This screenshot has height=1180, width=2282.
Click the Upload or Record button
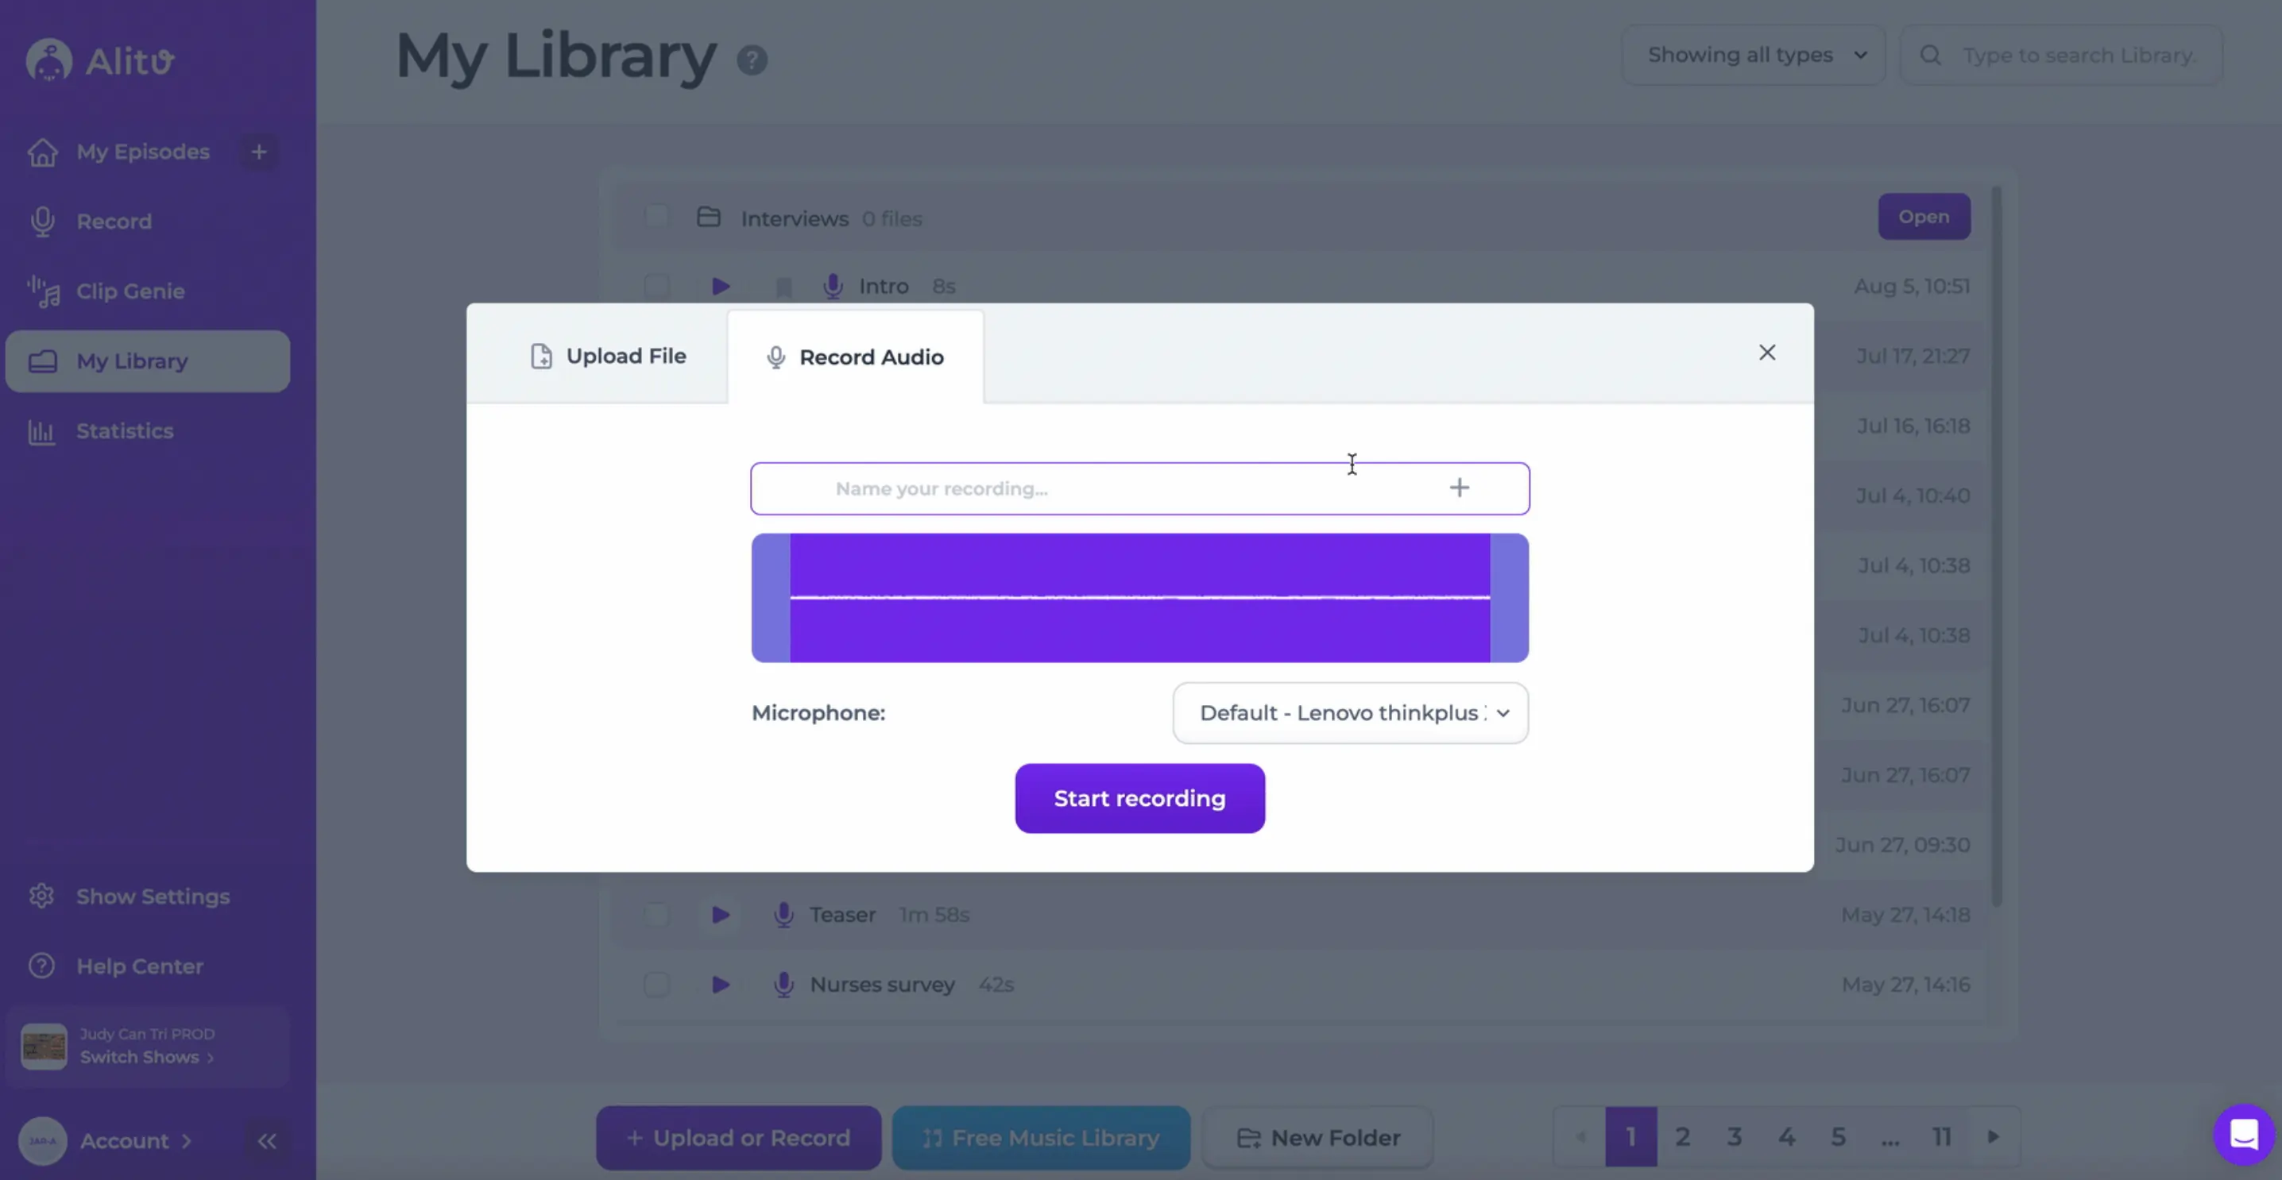739,1137
